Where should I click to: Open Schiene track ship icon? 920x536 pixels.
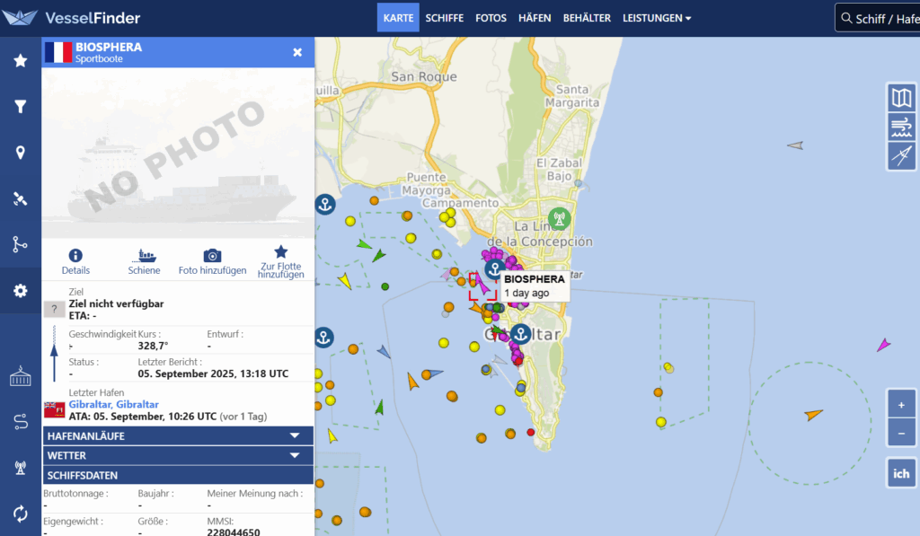(144, 256)
